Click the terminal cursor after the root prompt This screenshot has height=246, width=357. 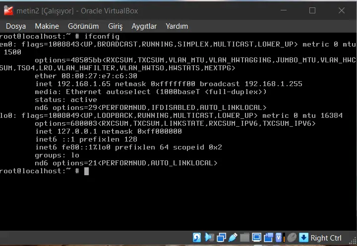86,171
